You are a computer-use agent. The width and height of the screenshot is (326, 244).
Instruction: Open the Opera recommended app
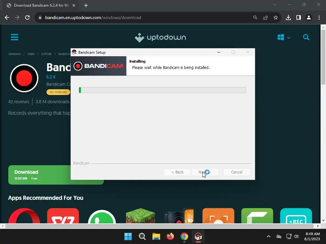(24, 216)
